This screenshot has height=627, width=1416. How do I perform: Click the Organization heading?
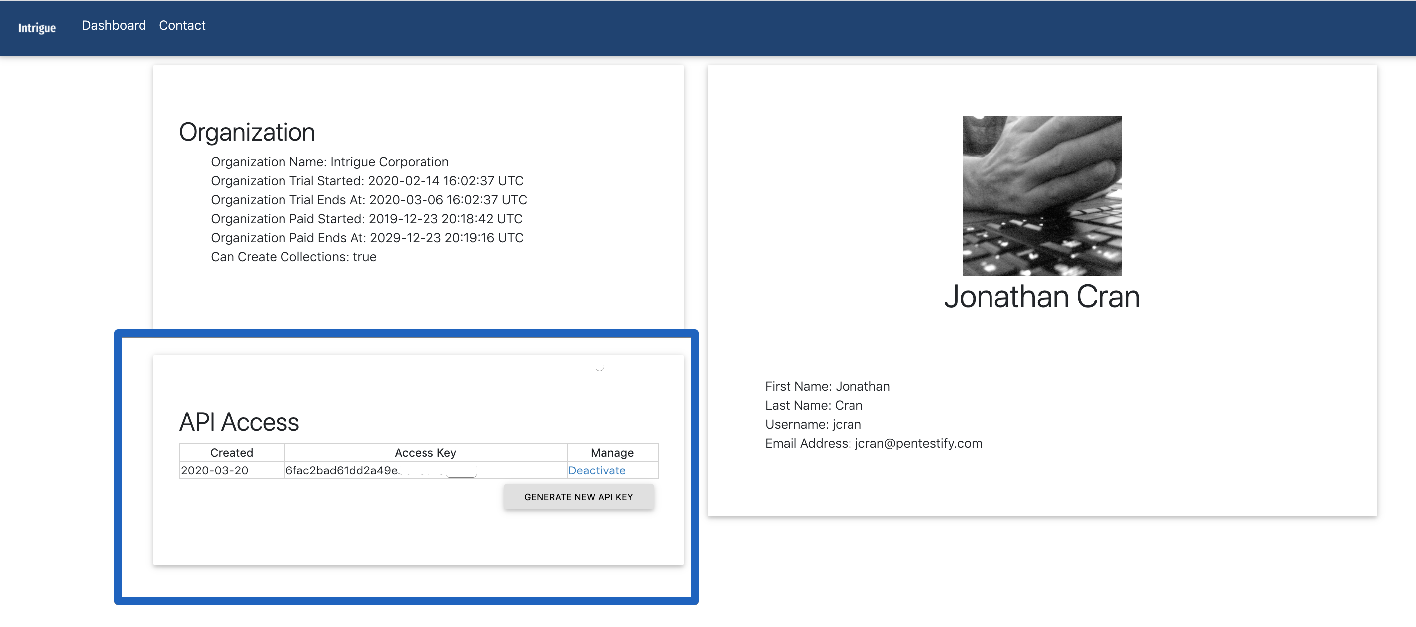[247, 132]
